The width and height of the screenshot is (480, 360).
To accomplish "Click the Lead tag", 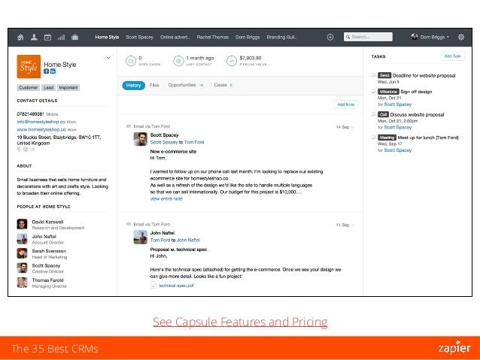I will (x=48, y=87).
